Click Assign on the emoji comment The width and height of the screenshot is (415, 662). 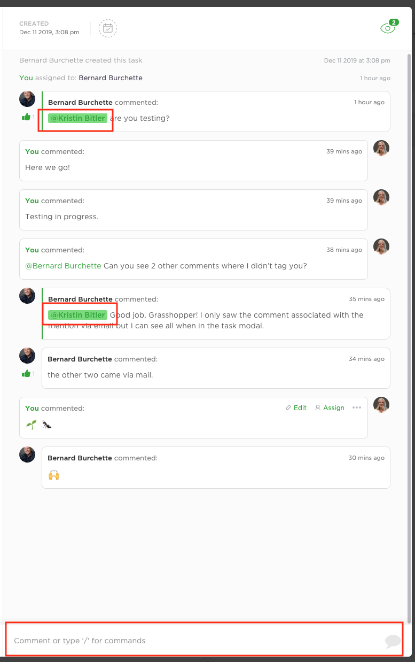coord(330,407)
